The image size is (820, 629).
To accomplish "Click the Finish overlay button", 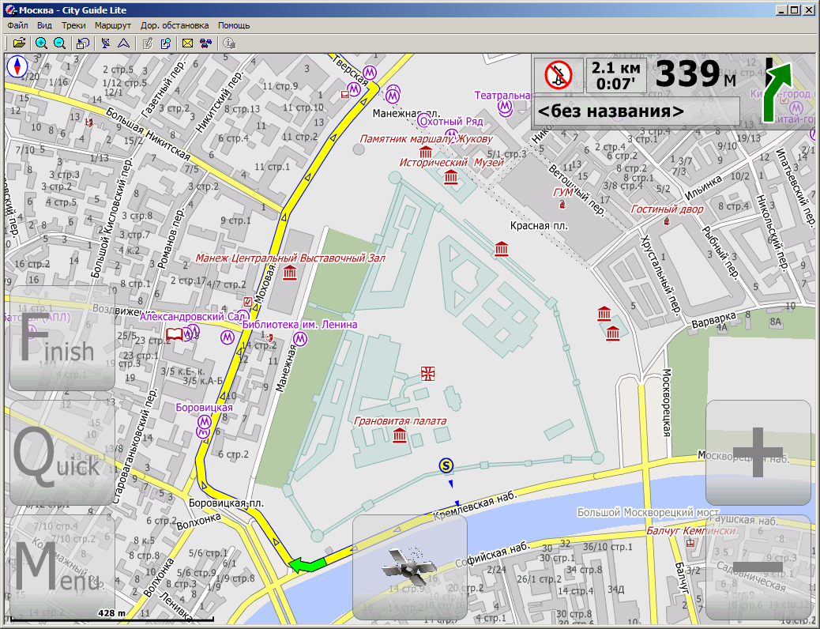I will click(x=62, y=338).
